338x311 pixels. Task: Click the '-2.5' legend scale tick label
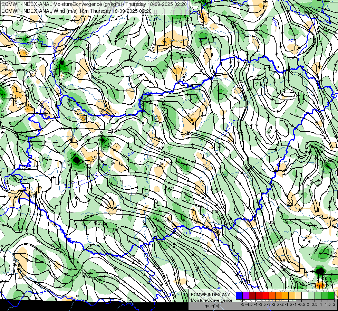point(275,304)
